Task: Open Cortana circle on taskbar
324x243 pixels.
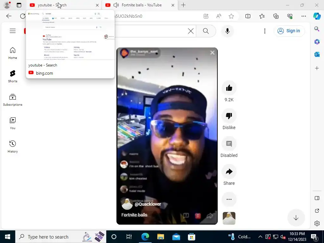Action: click(x=114, y=237)
